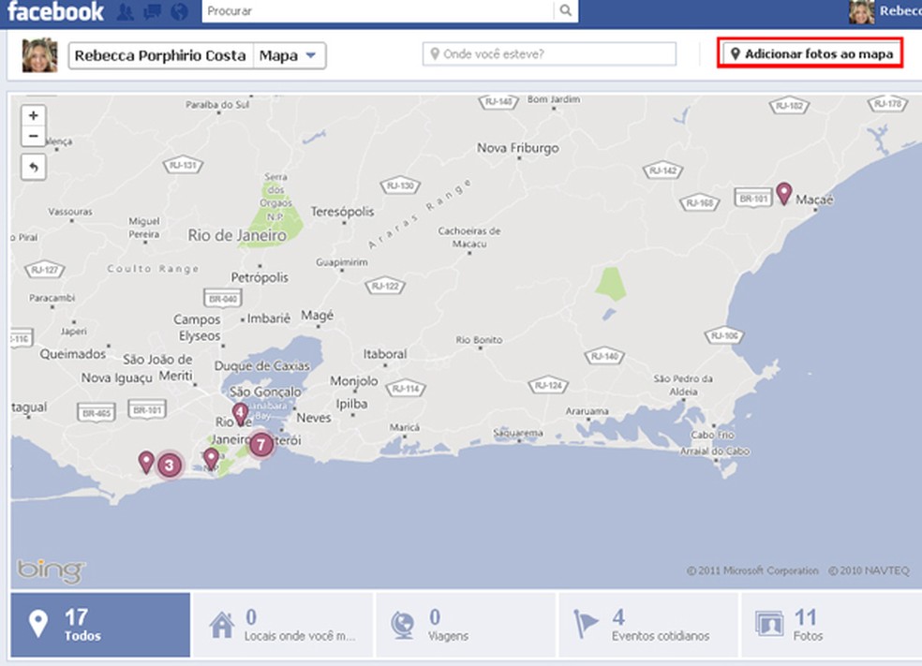Open Rebecca Porphirio Costa profile button
Screen dimensions: 922x666
click(x=160, y=56)
